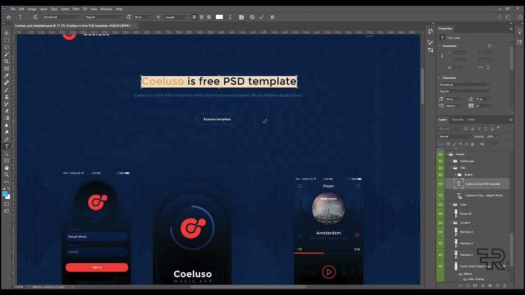
Task: Select the Magic Wand tool
Action: 7,54
